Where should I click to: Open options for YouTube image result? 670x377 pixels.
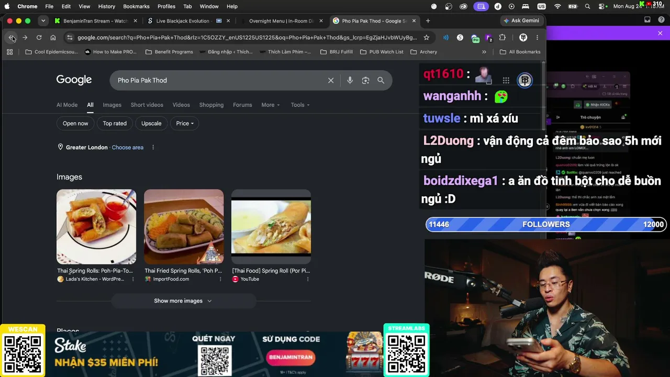(x=308, y=279)
